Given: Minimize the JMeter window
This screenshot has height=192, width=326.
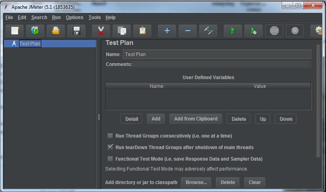Looking at the screenshot, I should [x=287, y=6].
